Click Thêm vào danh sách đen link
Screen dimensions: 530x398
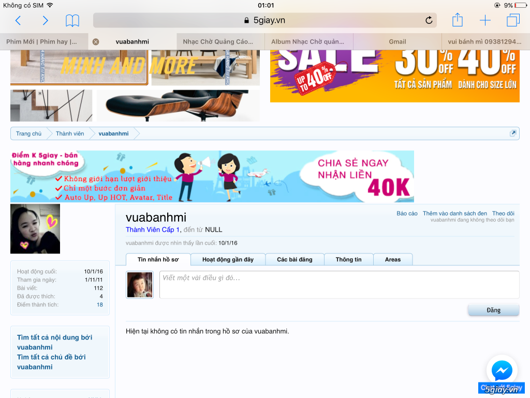(455, 214)
